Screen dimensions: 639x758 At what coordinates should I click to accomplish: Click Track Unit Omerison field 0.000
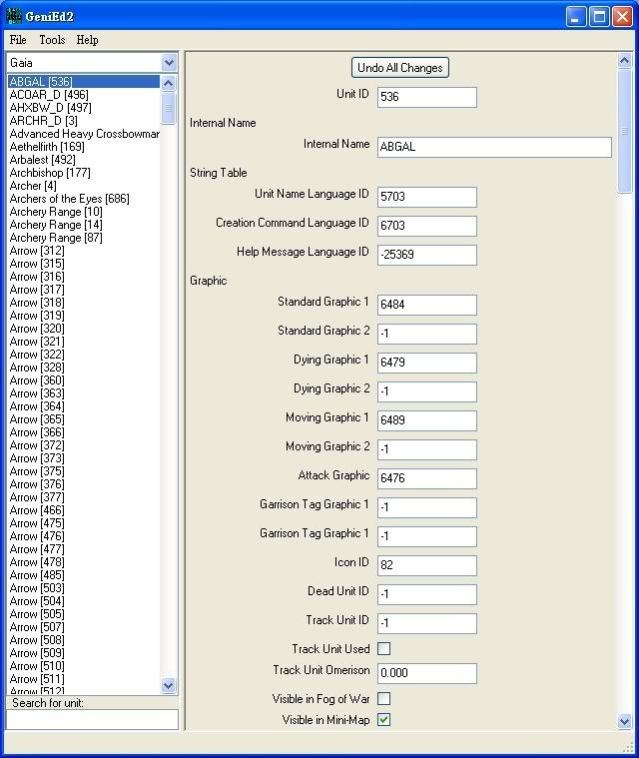point(426,673)
